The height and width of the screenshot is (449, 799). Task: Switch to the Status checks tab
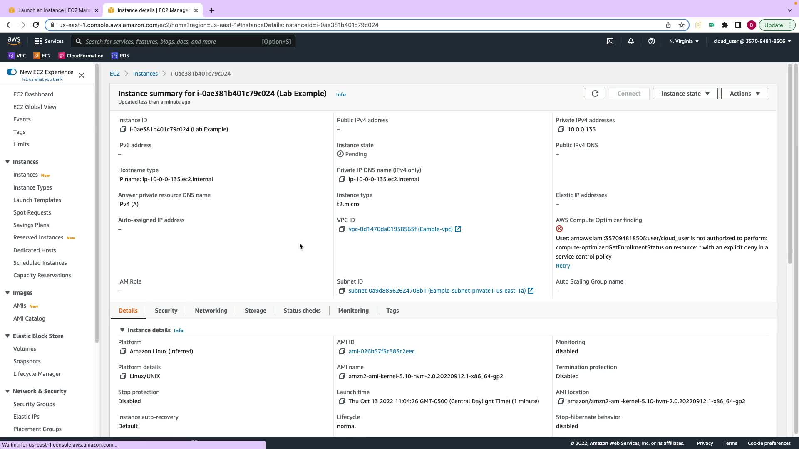(x=302, y=311)
